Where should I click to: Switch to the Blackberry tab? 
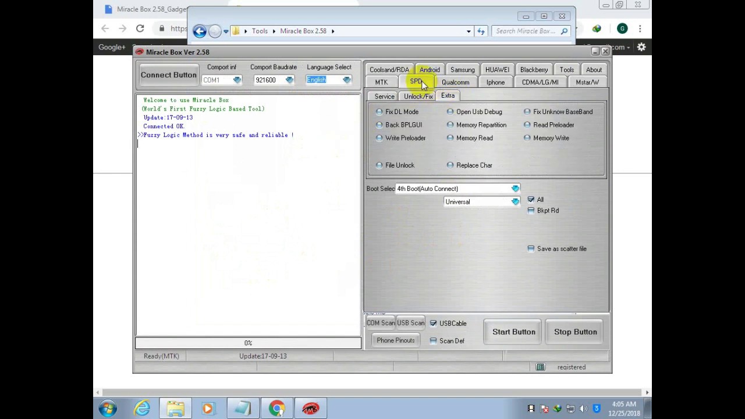click(534, 70)
